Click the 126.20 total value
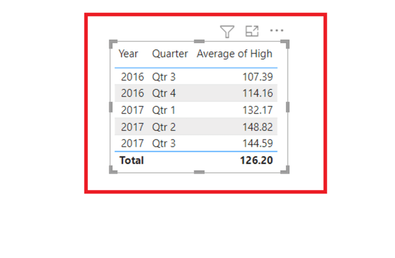 (x=256, y=161)
